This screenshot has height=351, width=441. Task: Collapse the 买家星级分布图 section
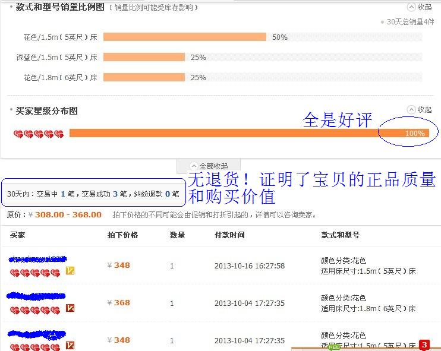point(420,110)
